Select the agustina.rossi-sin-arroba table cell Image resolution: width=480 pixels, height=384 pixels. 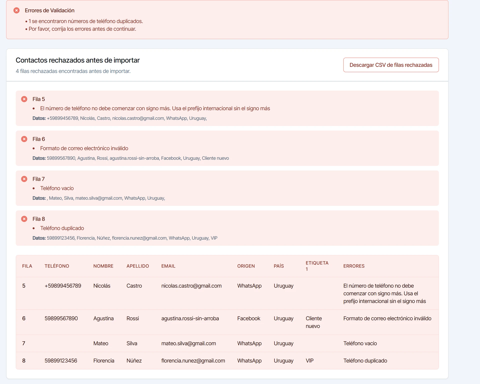pyautogui.click(x=190, y=319)
